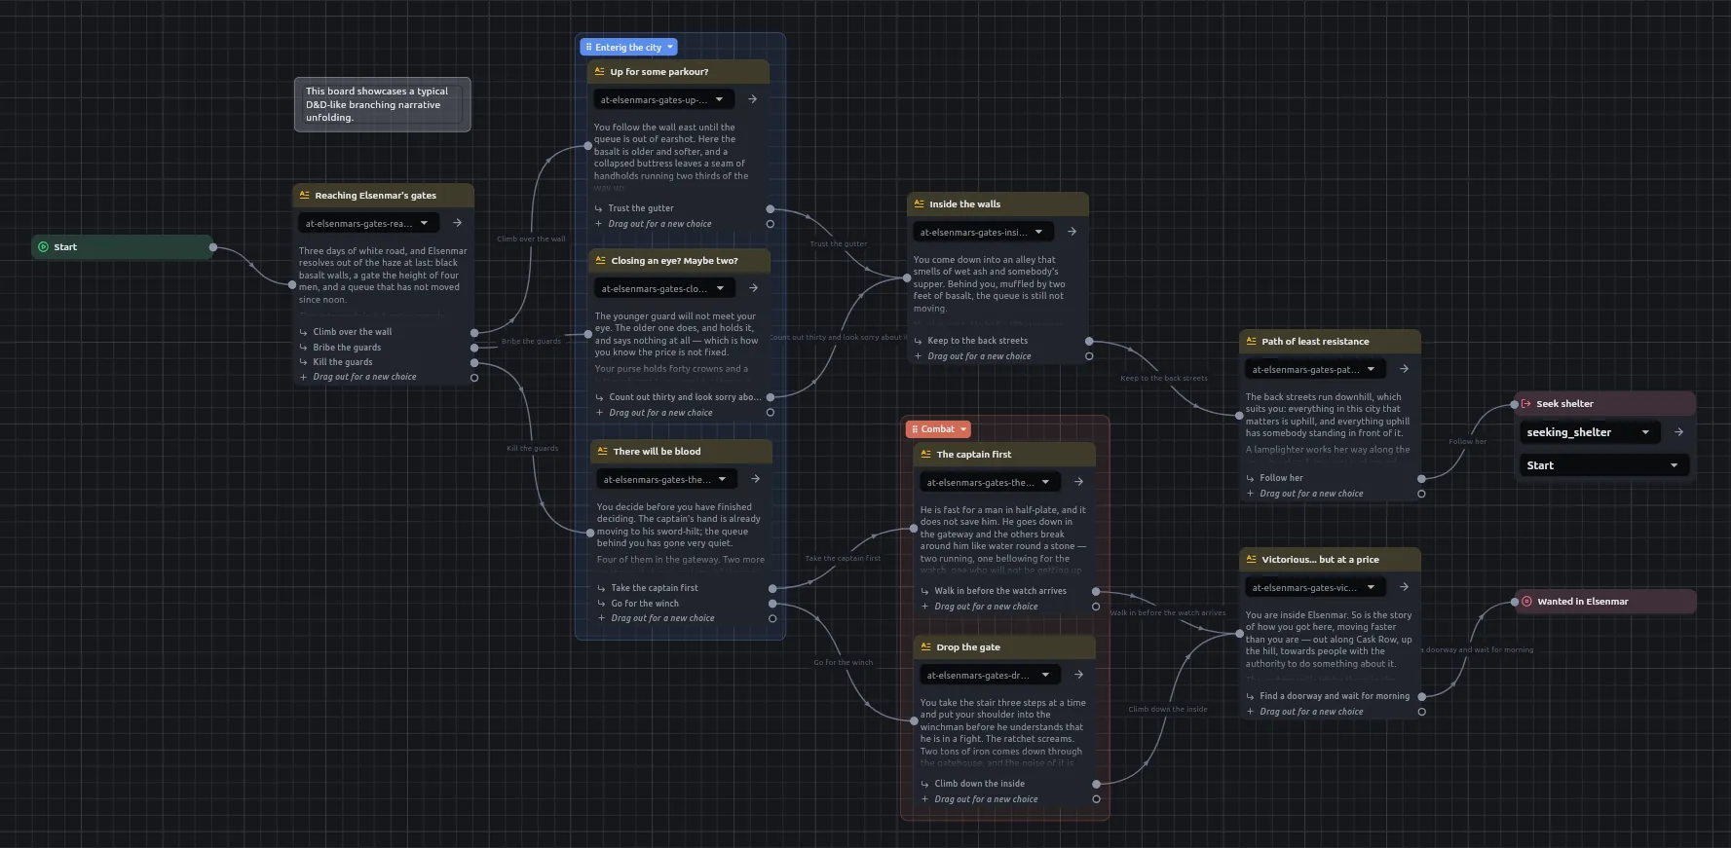Click dialogue icon of Drop the gate node
The height and width of the screenshot is (848, 1731).
925,647
